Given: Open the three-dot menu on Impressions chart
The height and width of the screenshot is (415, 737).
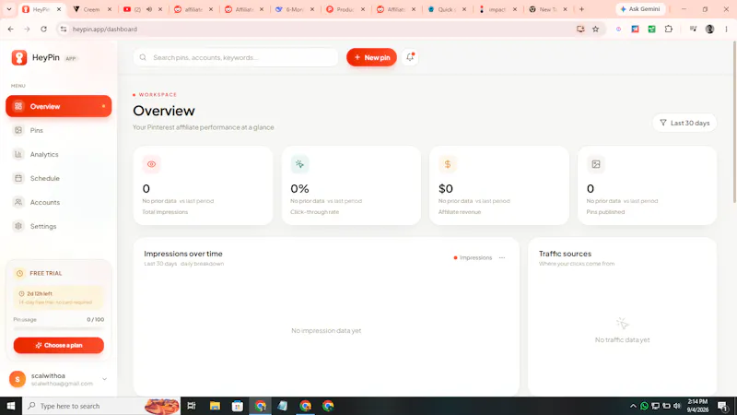Looking at the screenshot, I should [502, 258].
